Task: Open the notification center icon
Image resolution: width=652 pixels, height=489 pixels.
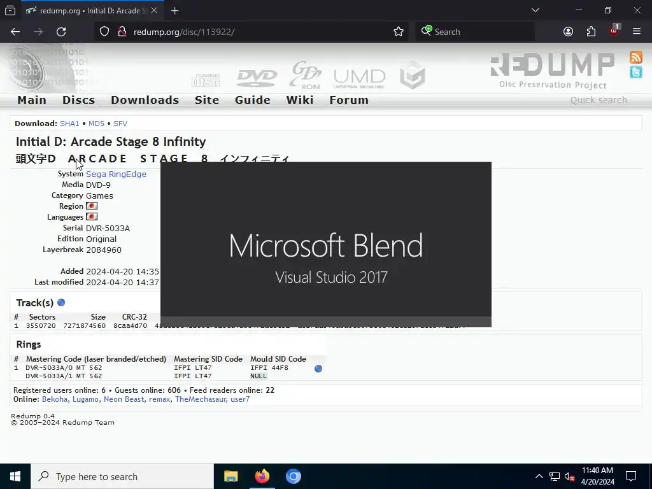Action: tap(631, 476)
